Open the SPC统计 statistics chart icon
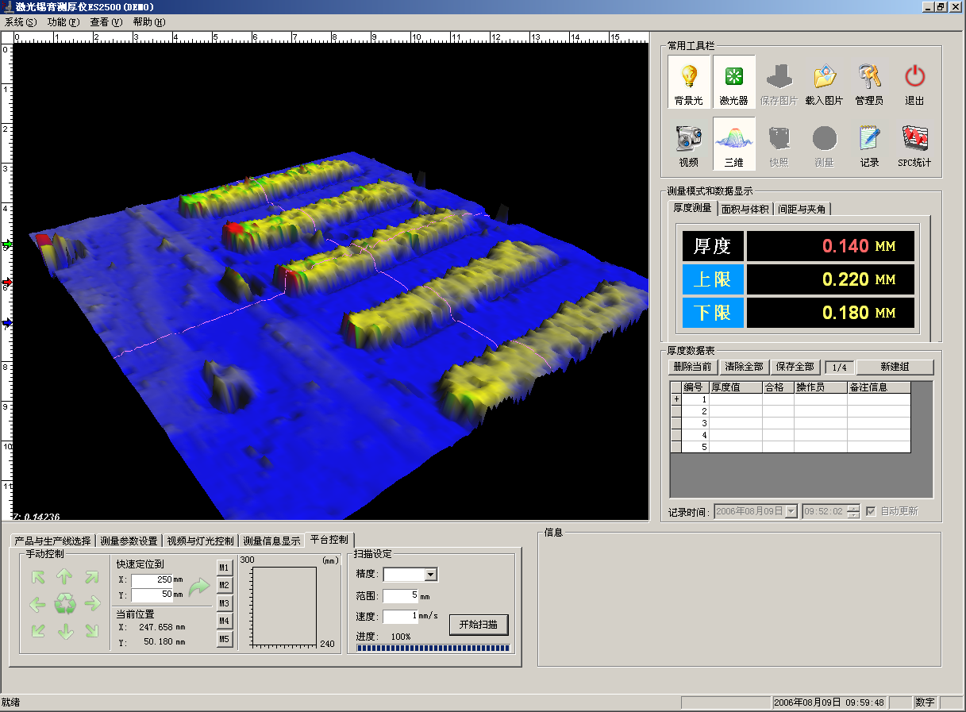The image size is (966, 712). (x=914, y=140)
